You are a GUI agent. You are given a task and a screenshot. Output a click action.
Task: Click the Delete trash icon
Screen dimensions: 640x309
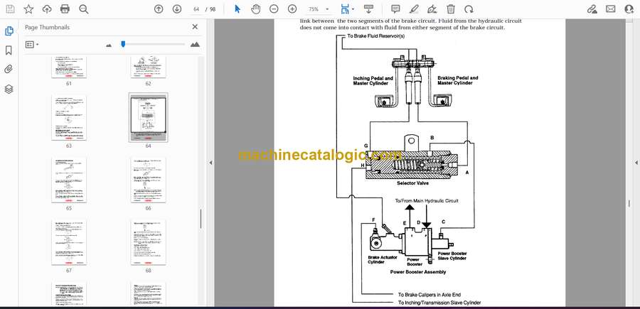click(x=451, y=9)
